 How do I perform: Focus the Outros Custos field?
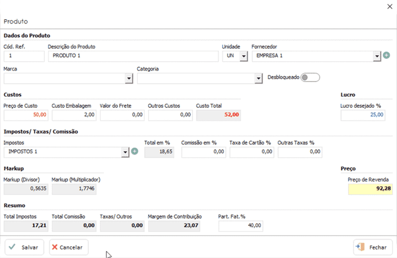coord(171,115)
